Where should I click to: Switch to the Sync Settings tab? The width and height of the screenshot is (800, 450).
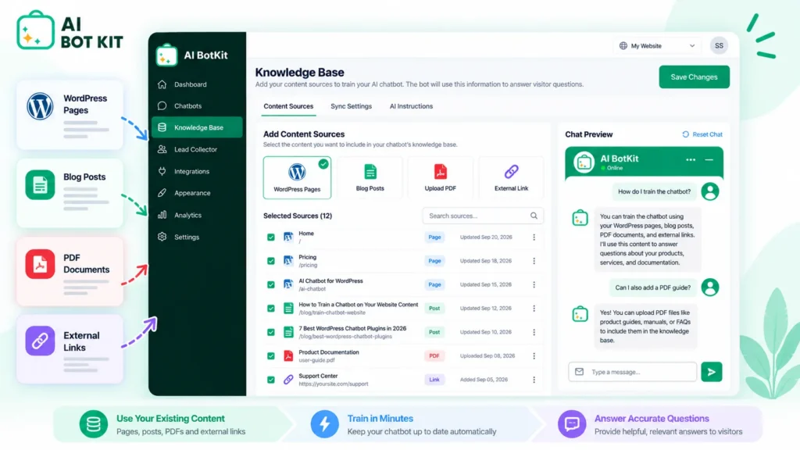pyautogui.click(x=351, y=106)
